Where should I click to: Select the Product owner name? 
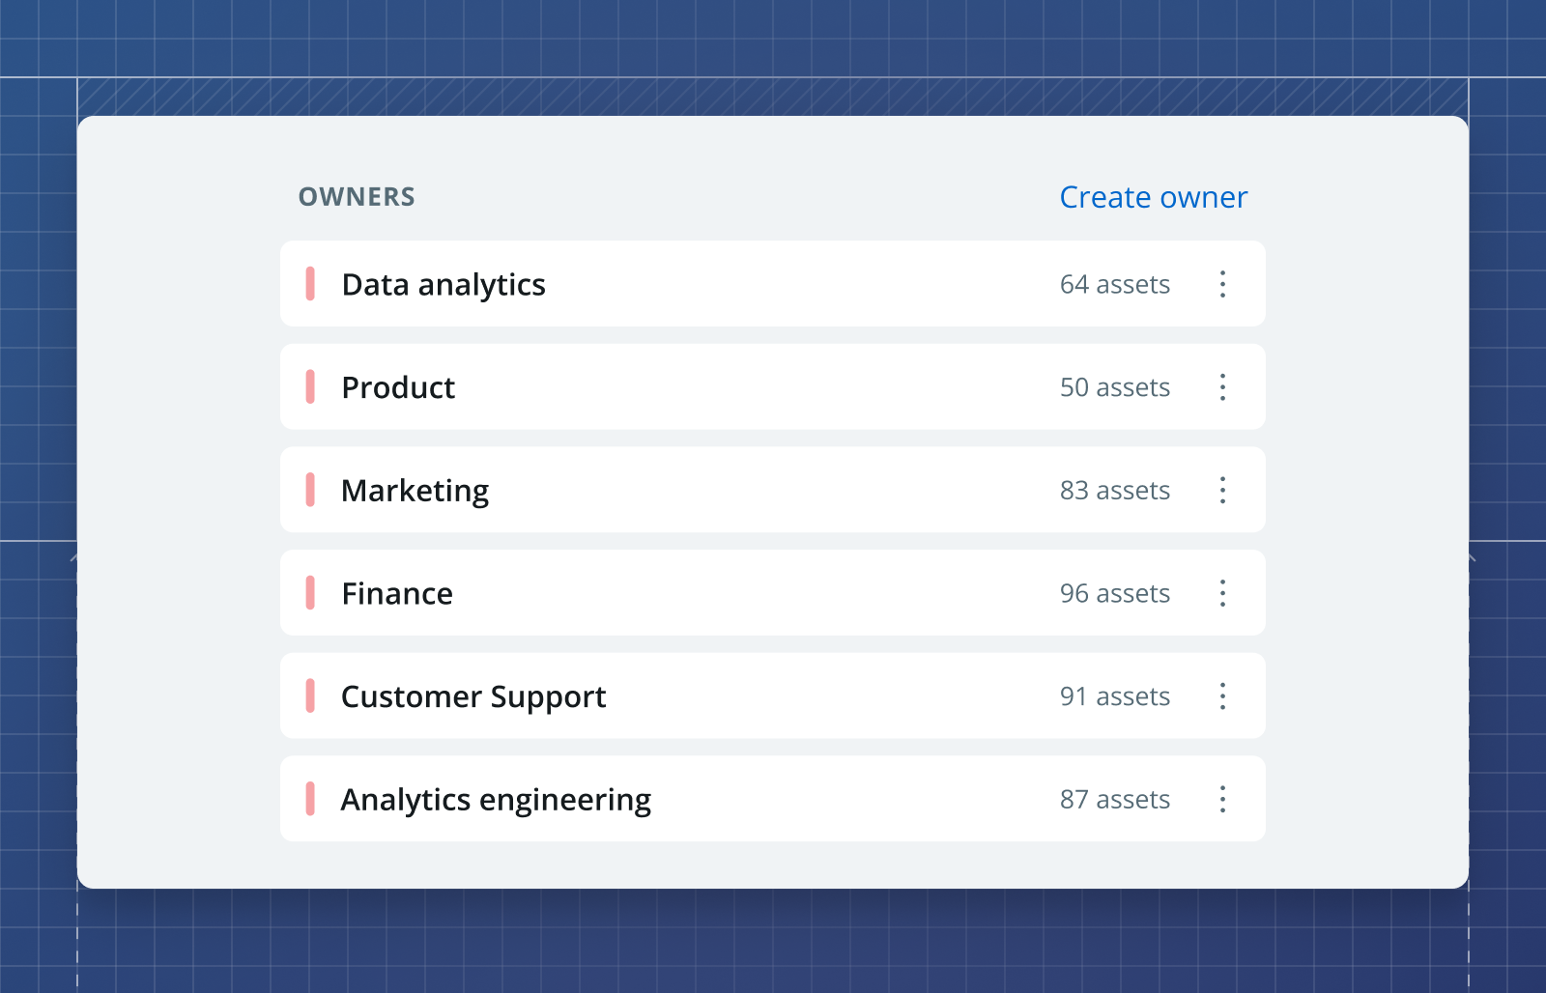tap(398, 387)
